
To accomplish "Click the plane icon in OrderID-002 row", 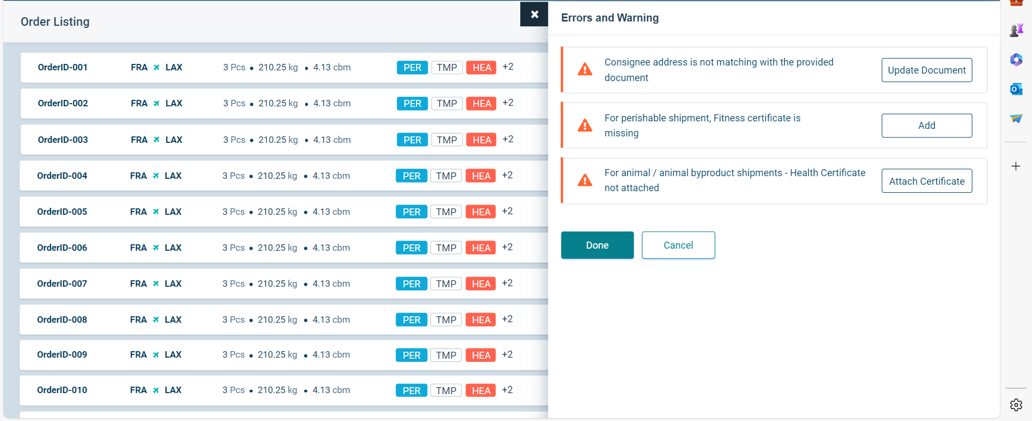I will [156, 104].
